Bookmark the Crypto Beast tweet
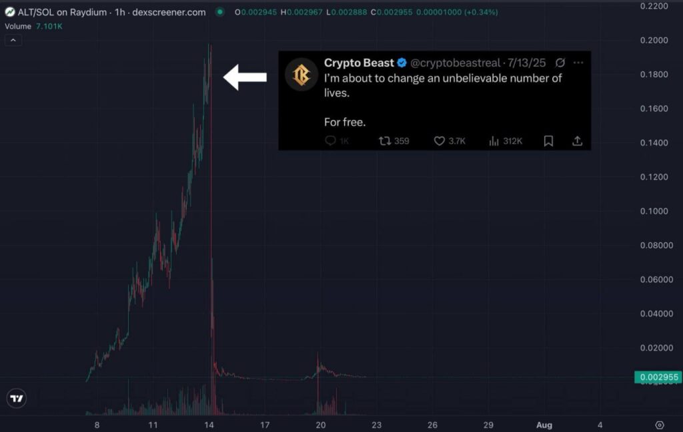The width and height of the screenshot is (683, 432). 548,141
